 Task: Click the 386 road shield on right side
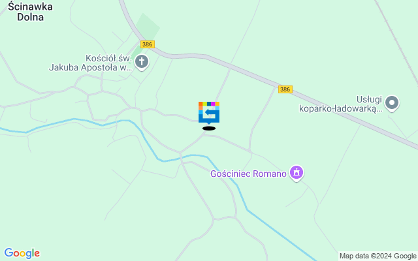click(x=285, y=89)
